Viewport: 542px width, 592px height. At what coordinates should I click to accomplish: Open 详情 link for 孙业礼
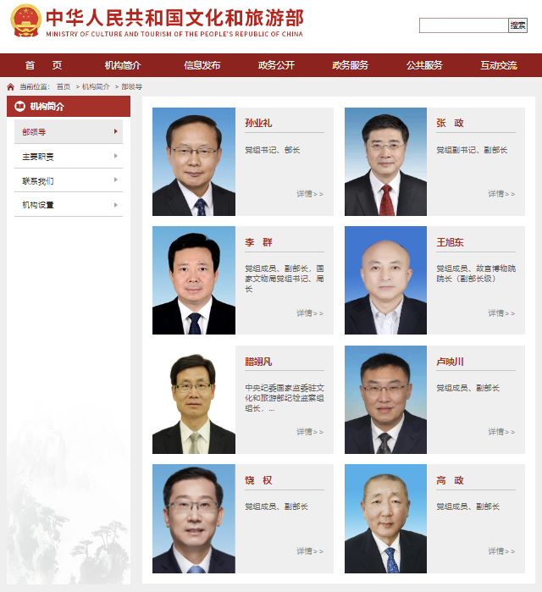pos(310,194)
